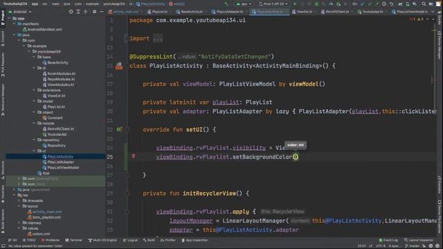The width and height of the screenshot is (443, 249).
Task: Collapse the app module tree node
Action: coord(9,19)
